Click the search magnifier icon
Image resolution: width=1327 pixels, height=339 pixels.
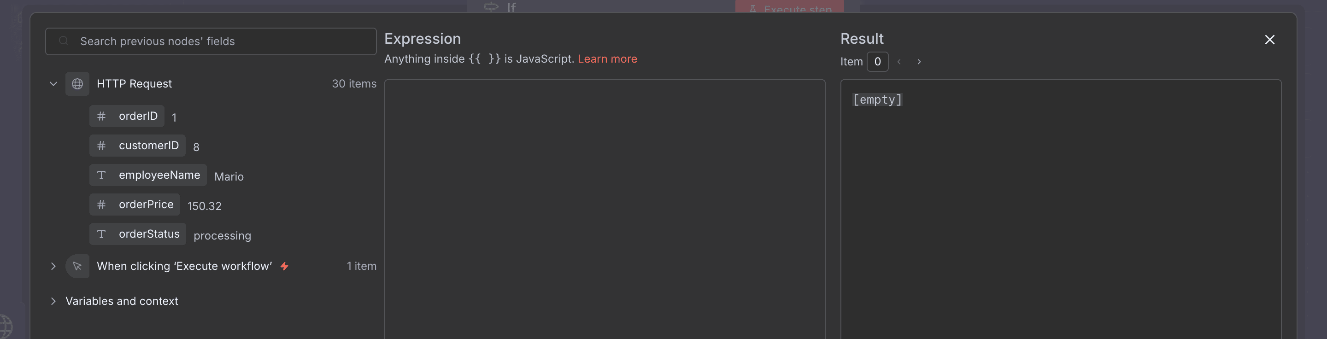coord(64,41)
